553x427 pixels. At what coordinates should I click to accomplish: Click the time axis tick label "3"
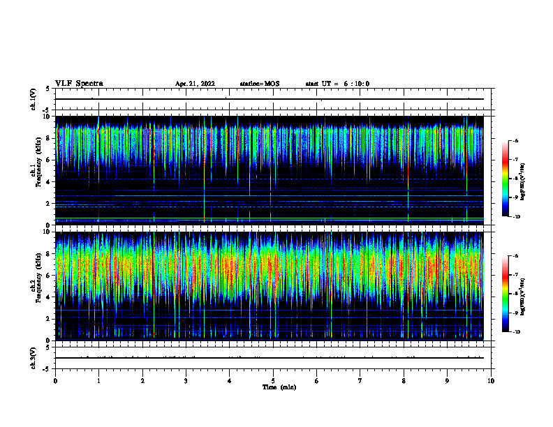pos(186,381)
